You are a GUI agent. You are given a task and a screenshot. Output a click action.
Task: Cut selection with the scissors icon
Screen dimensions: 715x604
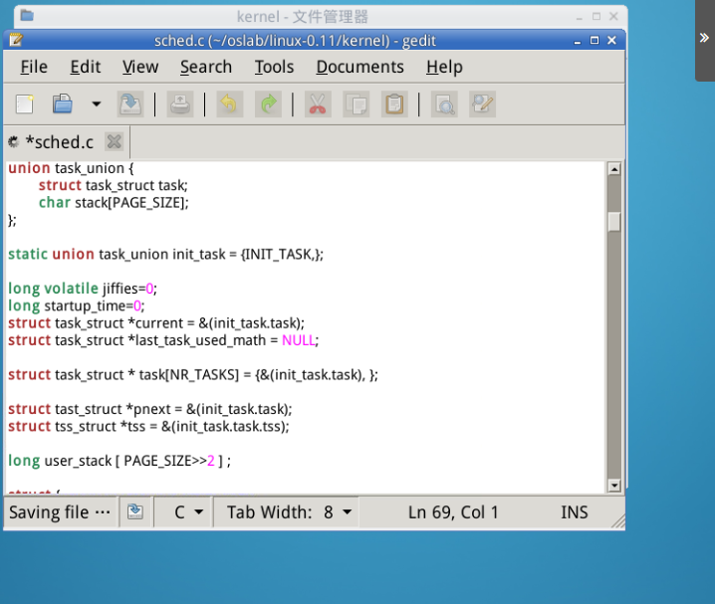[x=318, y=104]
